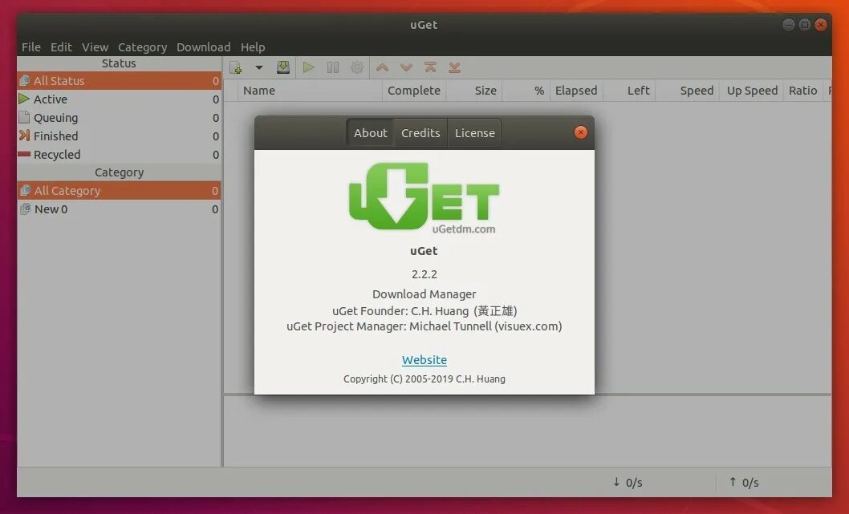Click the green Active play icon
Screen dimensions: 849x514
point(24,99)
